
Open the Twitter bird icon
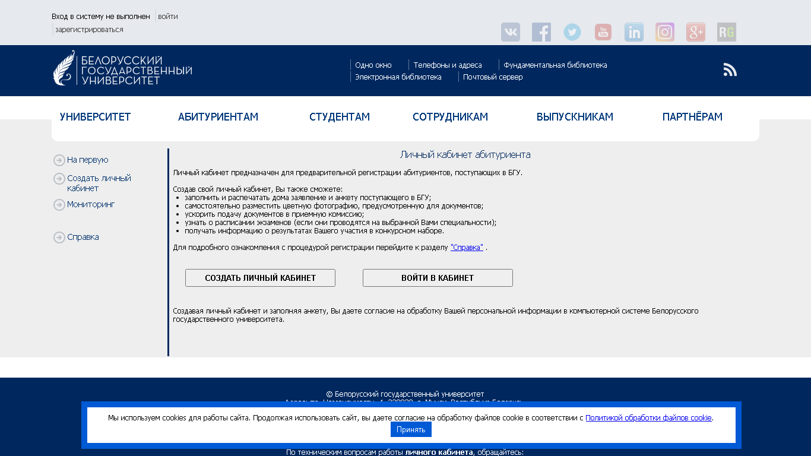572,32
